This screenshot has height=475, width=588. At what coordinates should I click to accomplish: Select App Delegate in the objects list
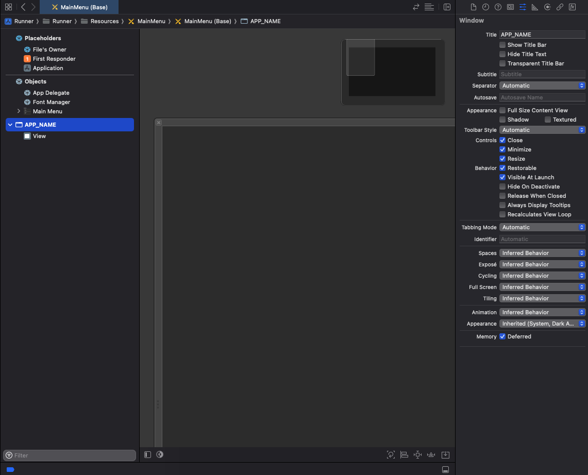(51, 93)
